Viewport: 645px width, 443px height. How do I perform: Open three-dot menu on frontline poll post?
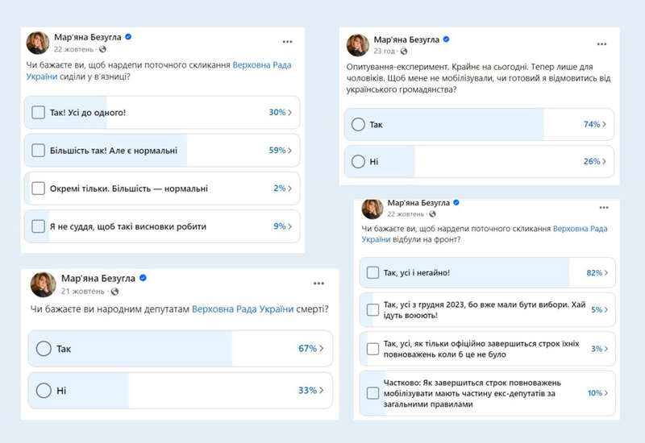602,207
